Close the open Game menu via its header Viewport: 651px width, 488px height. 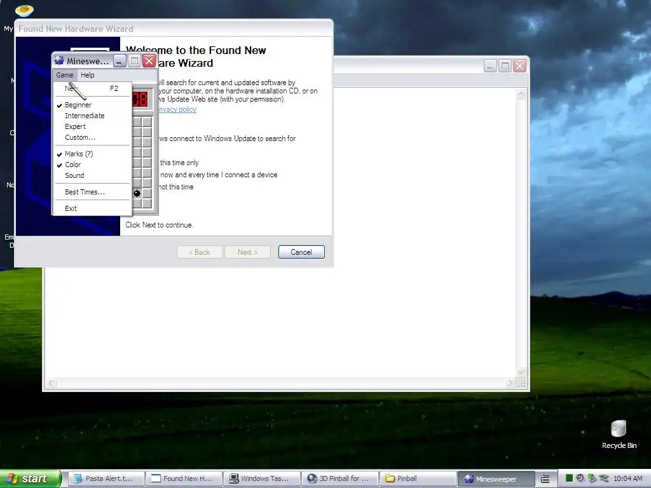[65, 75]
